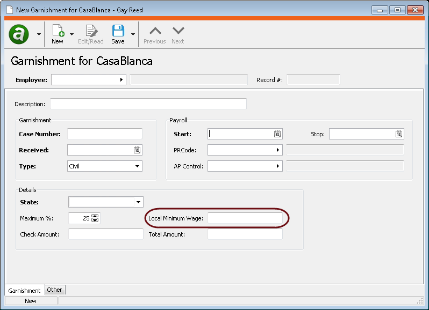Click the green application logo icon

click(19, 34)
